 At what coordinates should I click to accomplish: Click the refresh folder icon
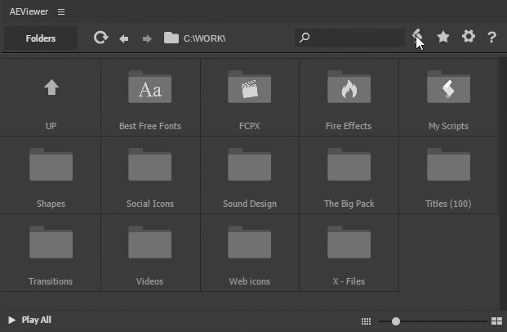[x=101, y=38]
